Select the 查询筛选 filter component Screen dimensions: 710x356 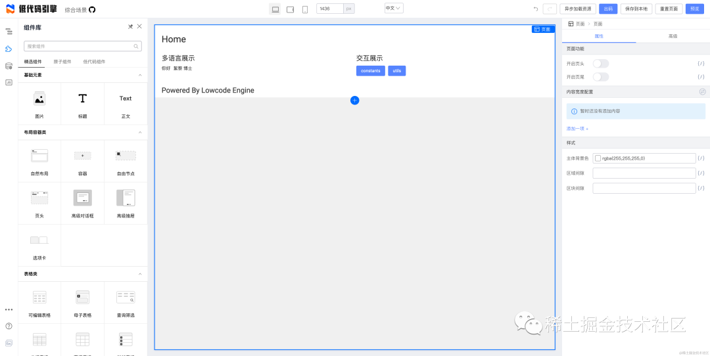pyautogui.click(x=126, y=303)
